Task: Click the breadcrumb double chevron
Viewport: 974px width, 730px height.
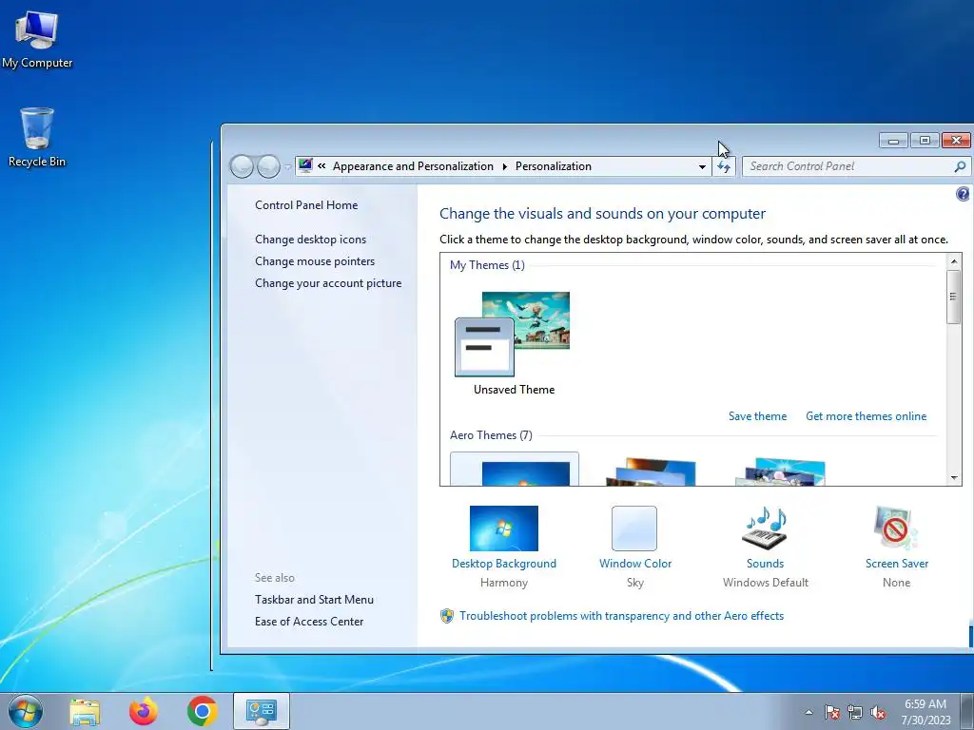Action: click(x=321, y=166)
